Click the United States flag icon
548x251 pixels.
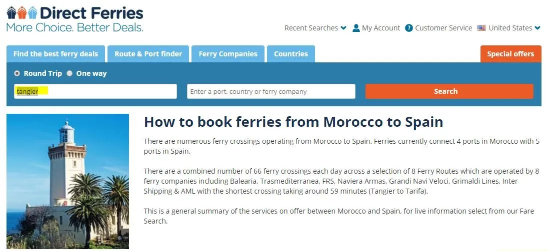coord(481,28)
